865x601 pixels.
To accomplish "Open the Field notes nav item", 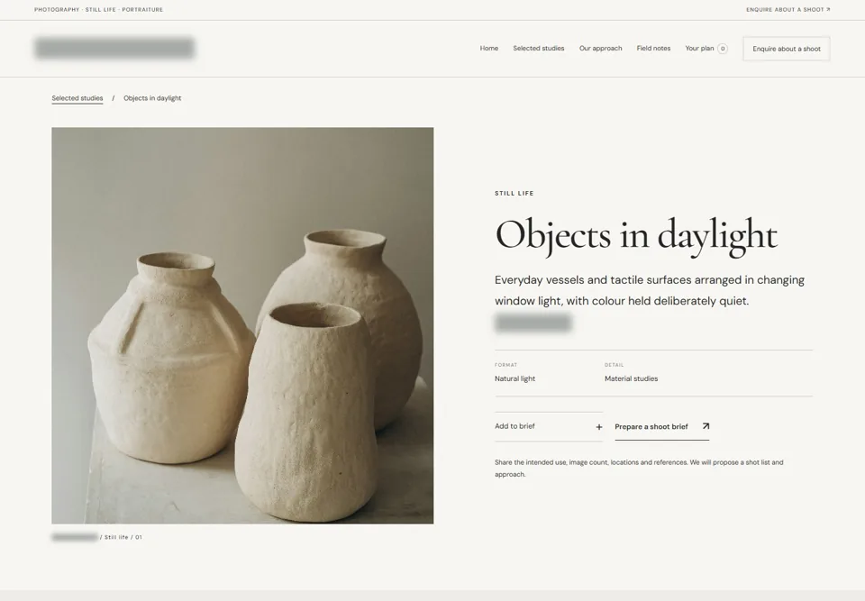I will pyautogui.click(x=653, y=49).
